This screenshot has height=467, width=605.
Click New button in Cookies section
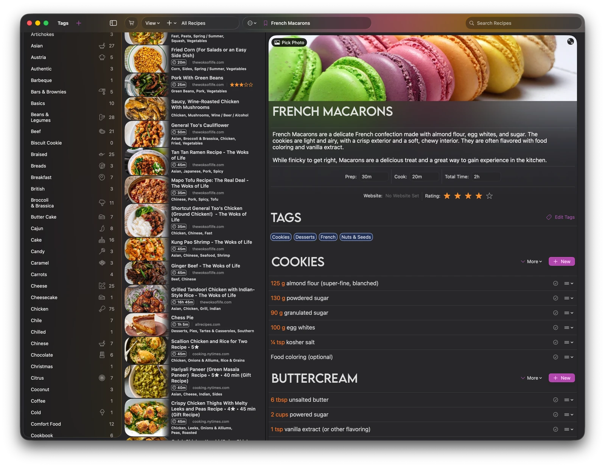tap(561, 262)
